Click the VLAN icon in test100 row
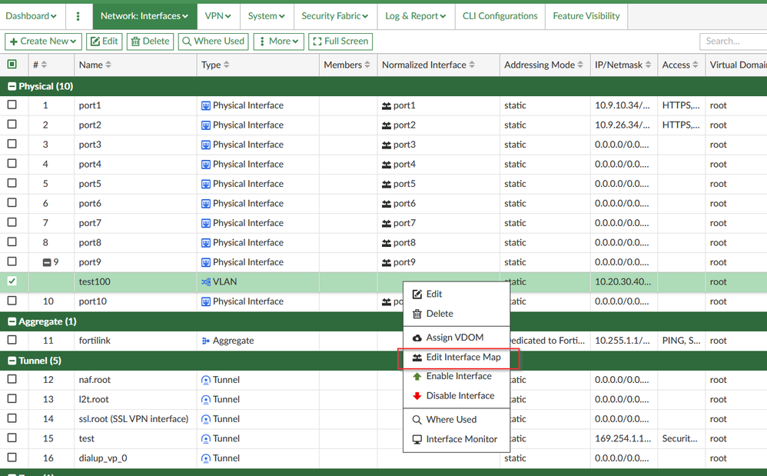 (206, 282)
